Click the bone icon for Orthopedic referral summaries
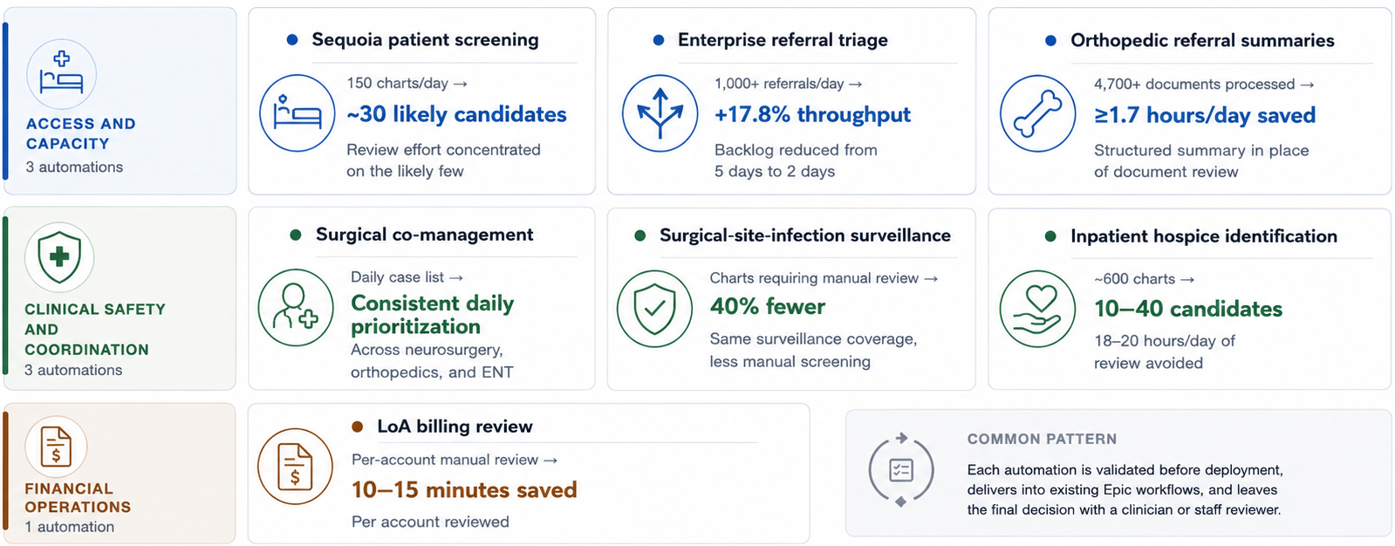This screenshot has width=1395, height=546. click(x=1038, y=113)
